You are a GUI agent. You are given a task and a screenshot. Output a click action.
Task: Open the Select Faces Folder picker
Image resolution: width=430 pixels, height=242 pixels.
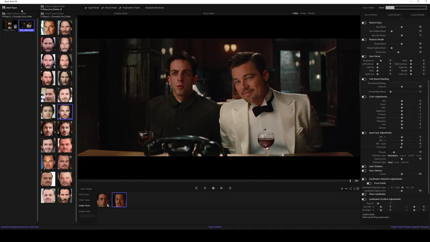[52, 14]
